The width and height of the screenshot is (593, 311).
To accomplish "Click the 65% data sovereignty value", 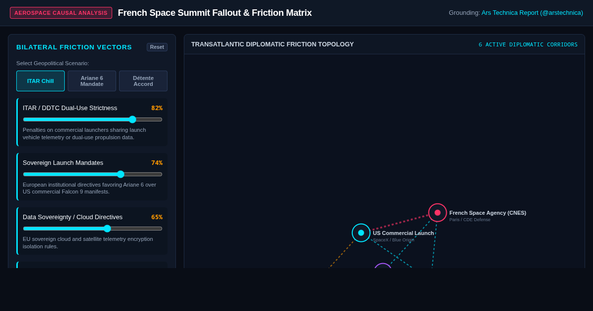I will [x=157, y=217].
